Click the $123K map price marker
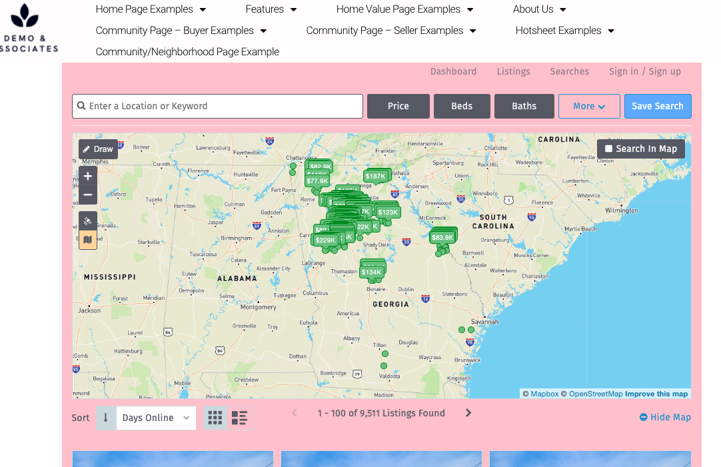 click(388, 213)
